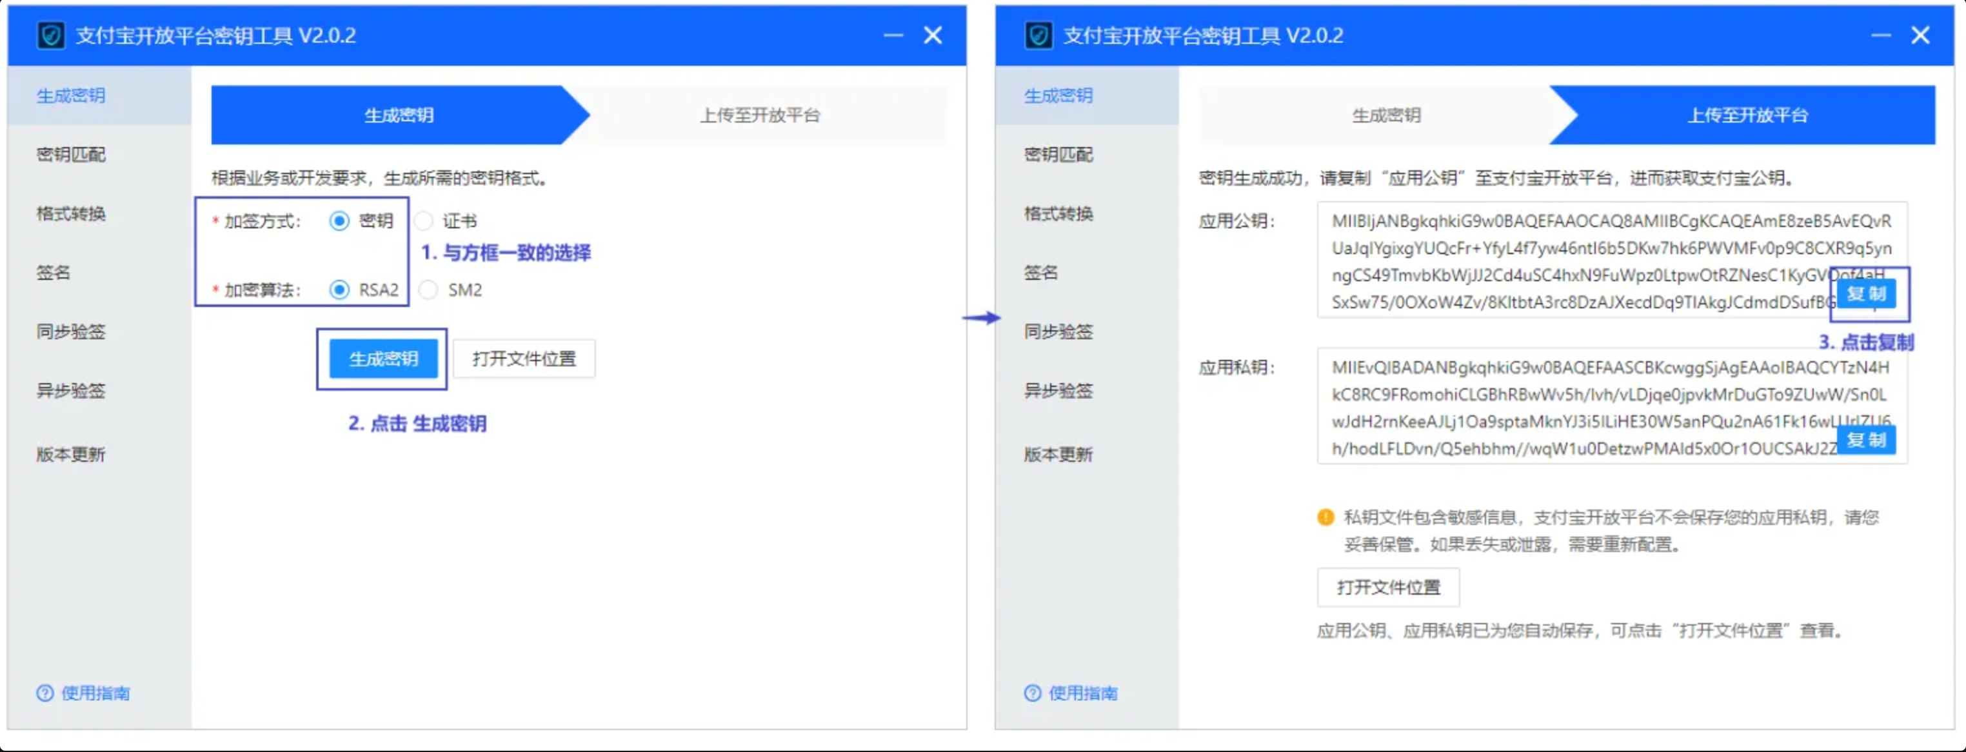
Task: Open 版本更新 in right window sidebar
Action: [1087, 454]
